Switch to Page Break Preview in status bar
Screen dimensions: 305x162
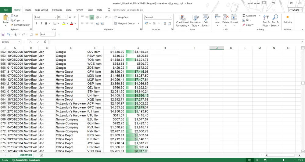pyautogui.click(x=266, y=160)
